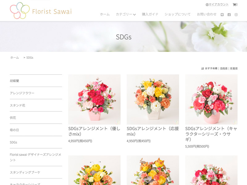Select 胡蝶蘭 in sidebar categories

36,81
